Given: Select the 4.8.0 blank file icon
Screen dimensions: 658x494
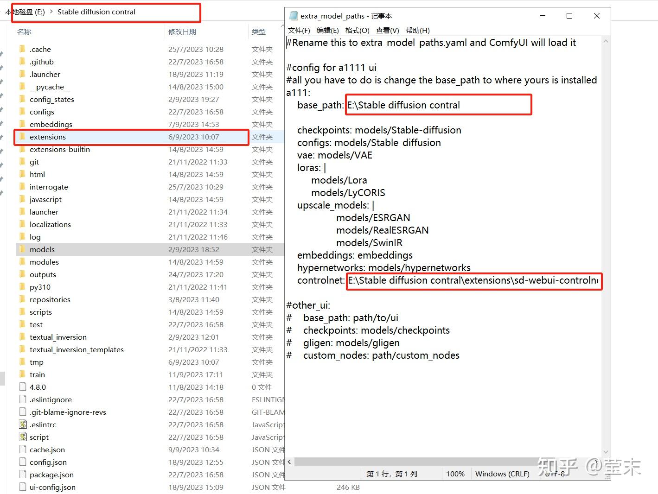Looking at the screenshot, I should pyautogui.click(x=23, y=387).
